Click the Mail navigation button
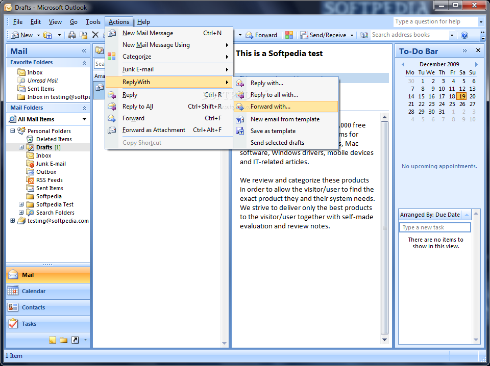The height and width of the screenshot is (366, 490). 48,275
